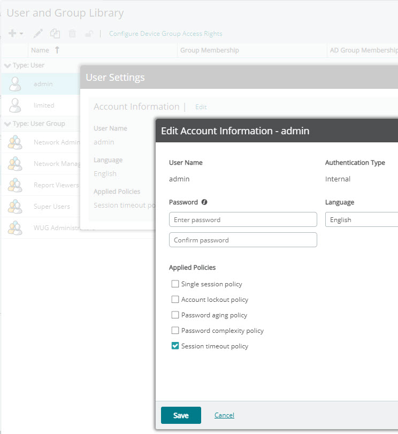Click the Name column sort arrow
Viewport: 398px width, 434px height.
point(57,50)
